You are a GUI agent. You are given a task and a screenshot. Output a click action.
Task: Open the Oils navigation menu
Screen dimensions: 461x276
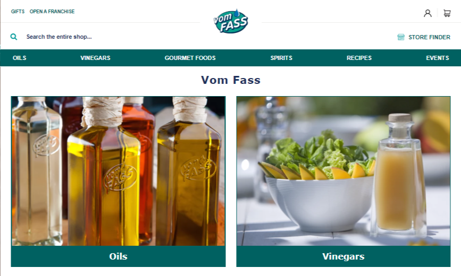tap(19, 58)
